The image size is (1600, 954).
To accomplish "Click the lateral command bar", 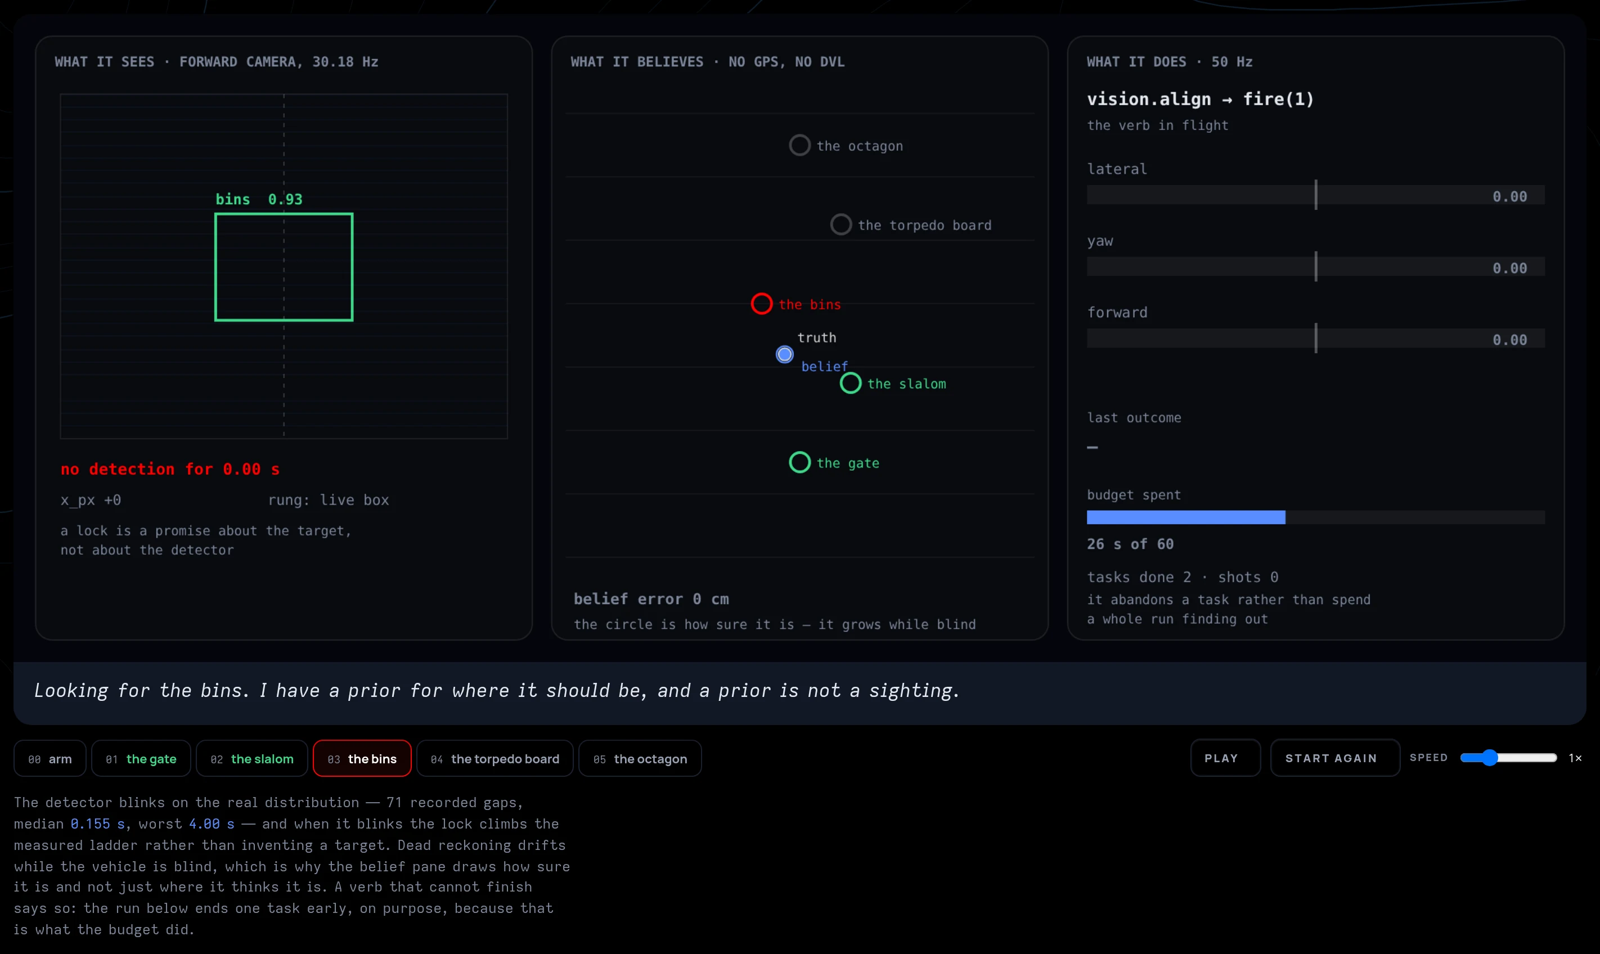I will point(1315,195).
